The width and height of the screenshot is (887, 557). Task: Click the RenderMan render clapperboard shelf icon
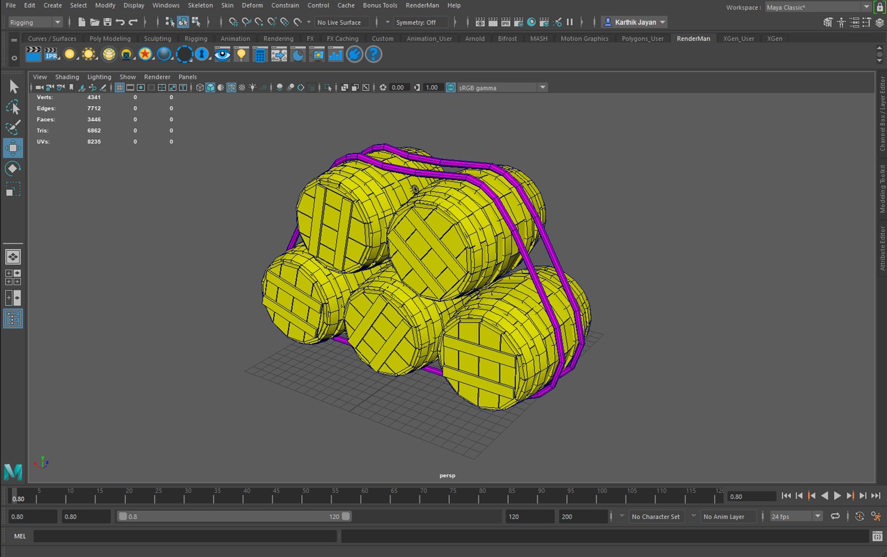click(33, 54)
